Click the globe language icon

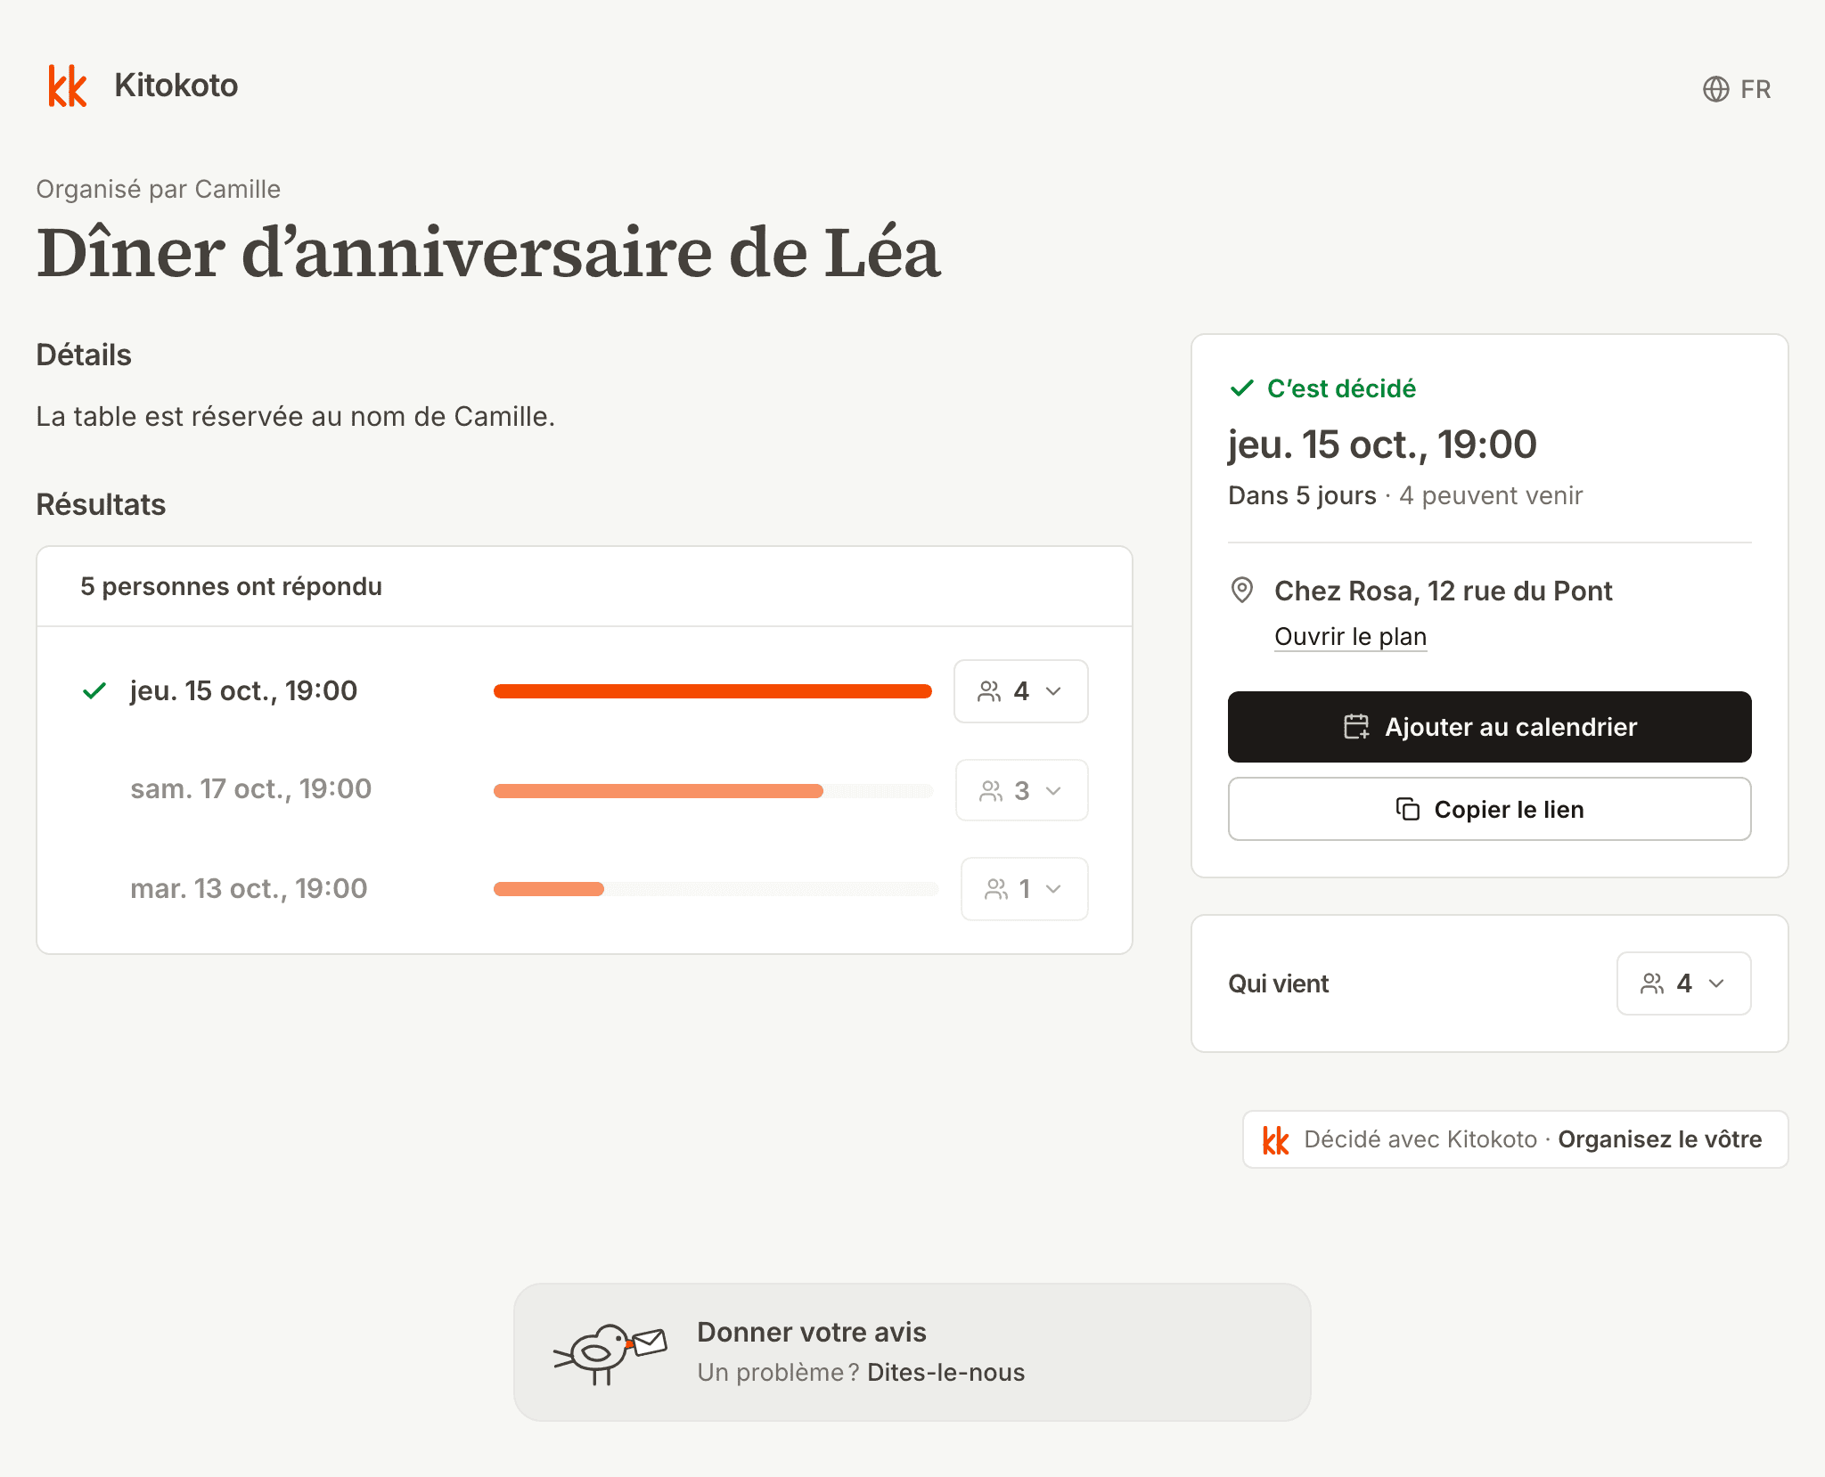[x=1715, y=89]
